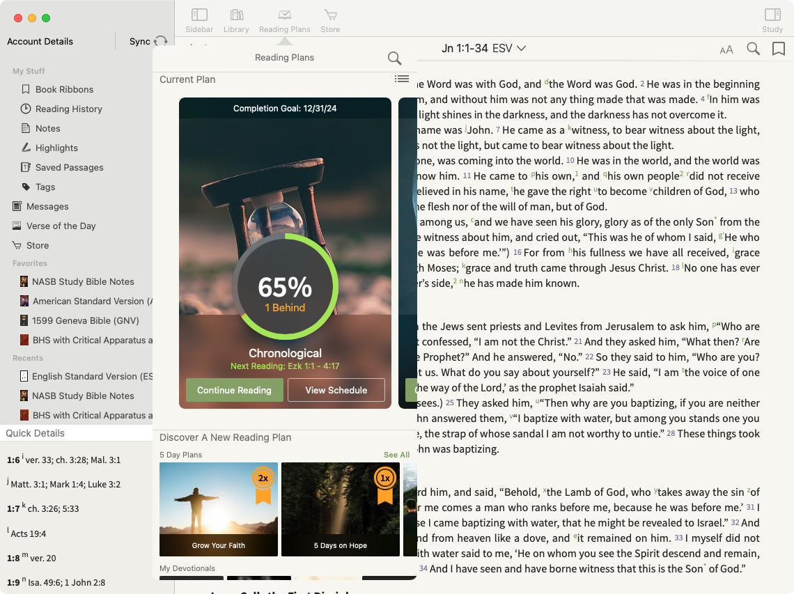
Task: Add a bookmark ribbon to passage
Action: tap(778, 49)
